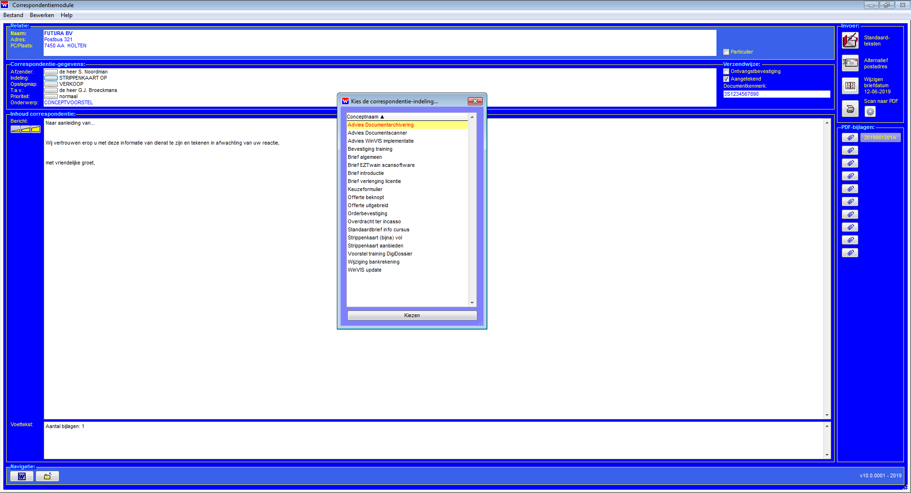
Task: Select Strippenkaart aanbieden
Action: 407,246
